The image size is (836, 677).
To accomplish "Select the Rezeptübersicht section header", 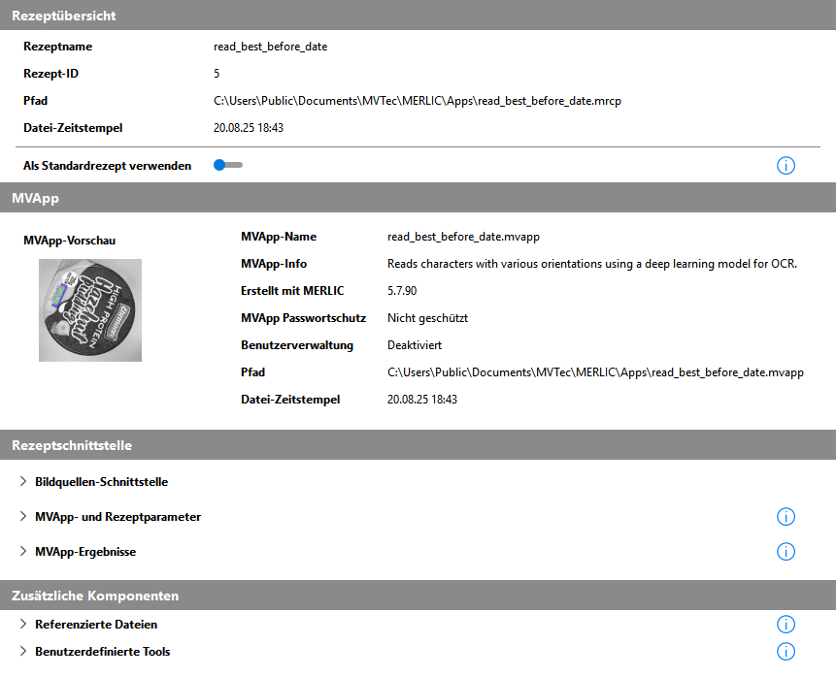I will 64,15.
